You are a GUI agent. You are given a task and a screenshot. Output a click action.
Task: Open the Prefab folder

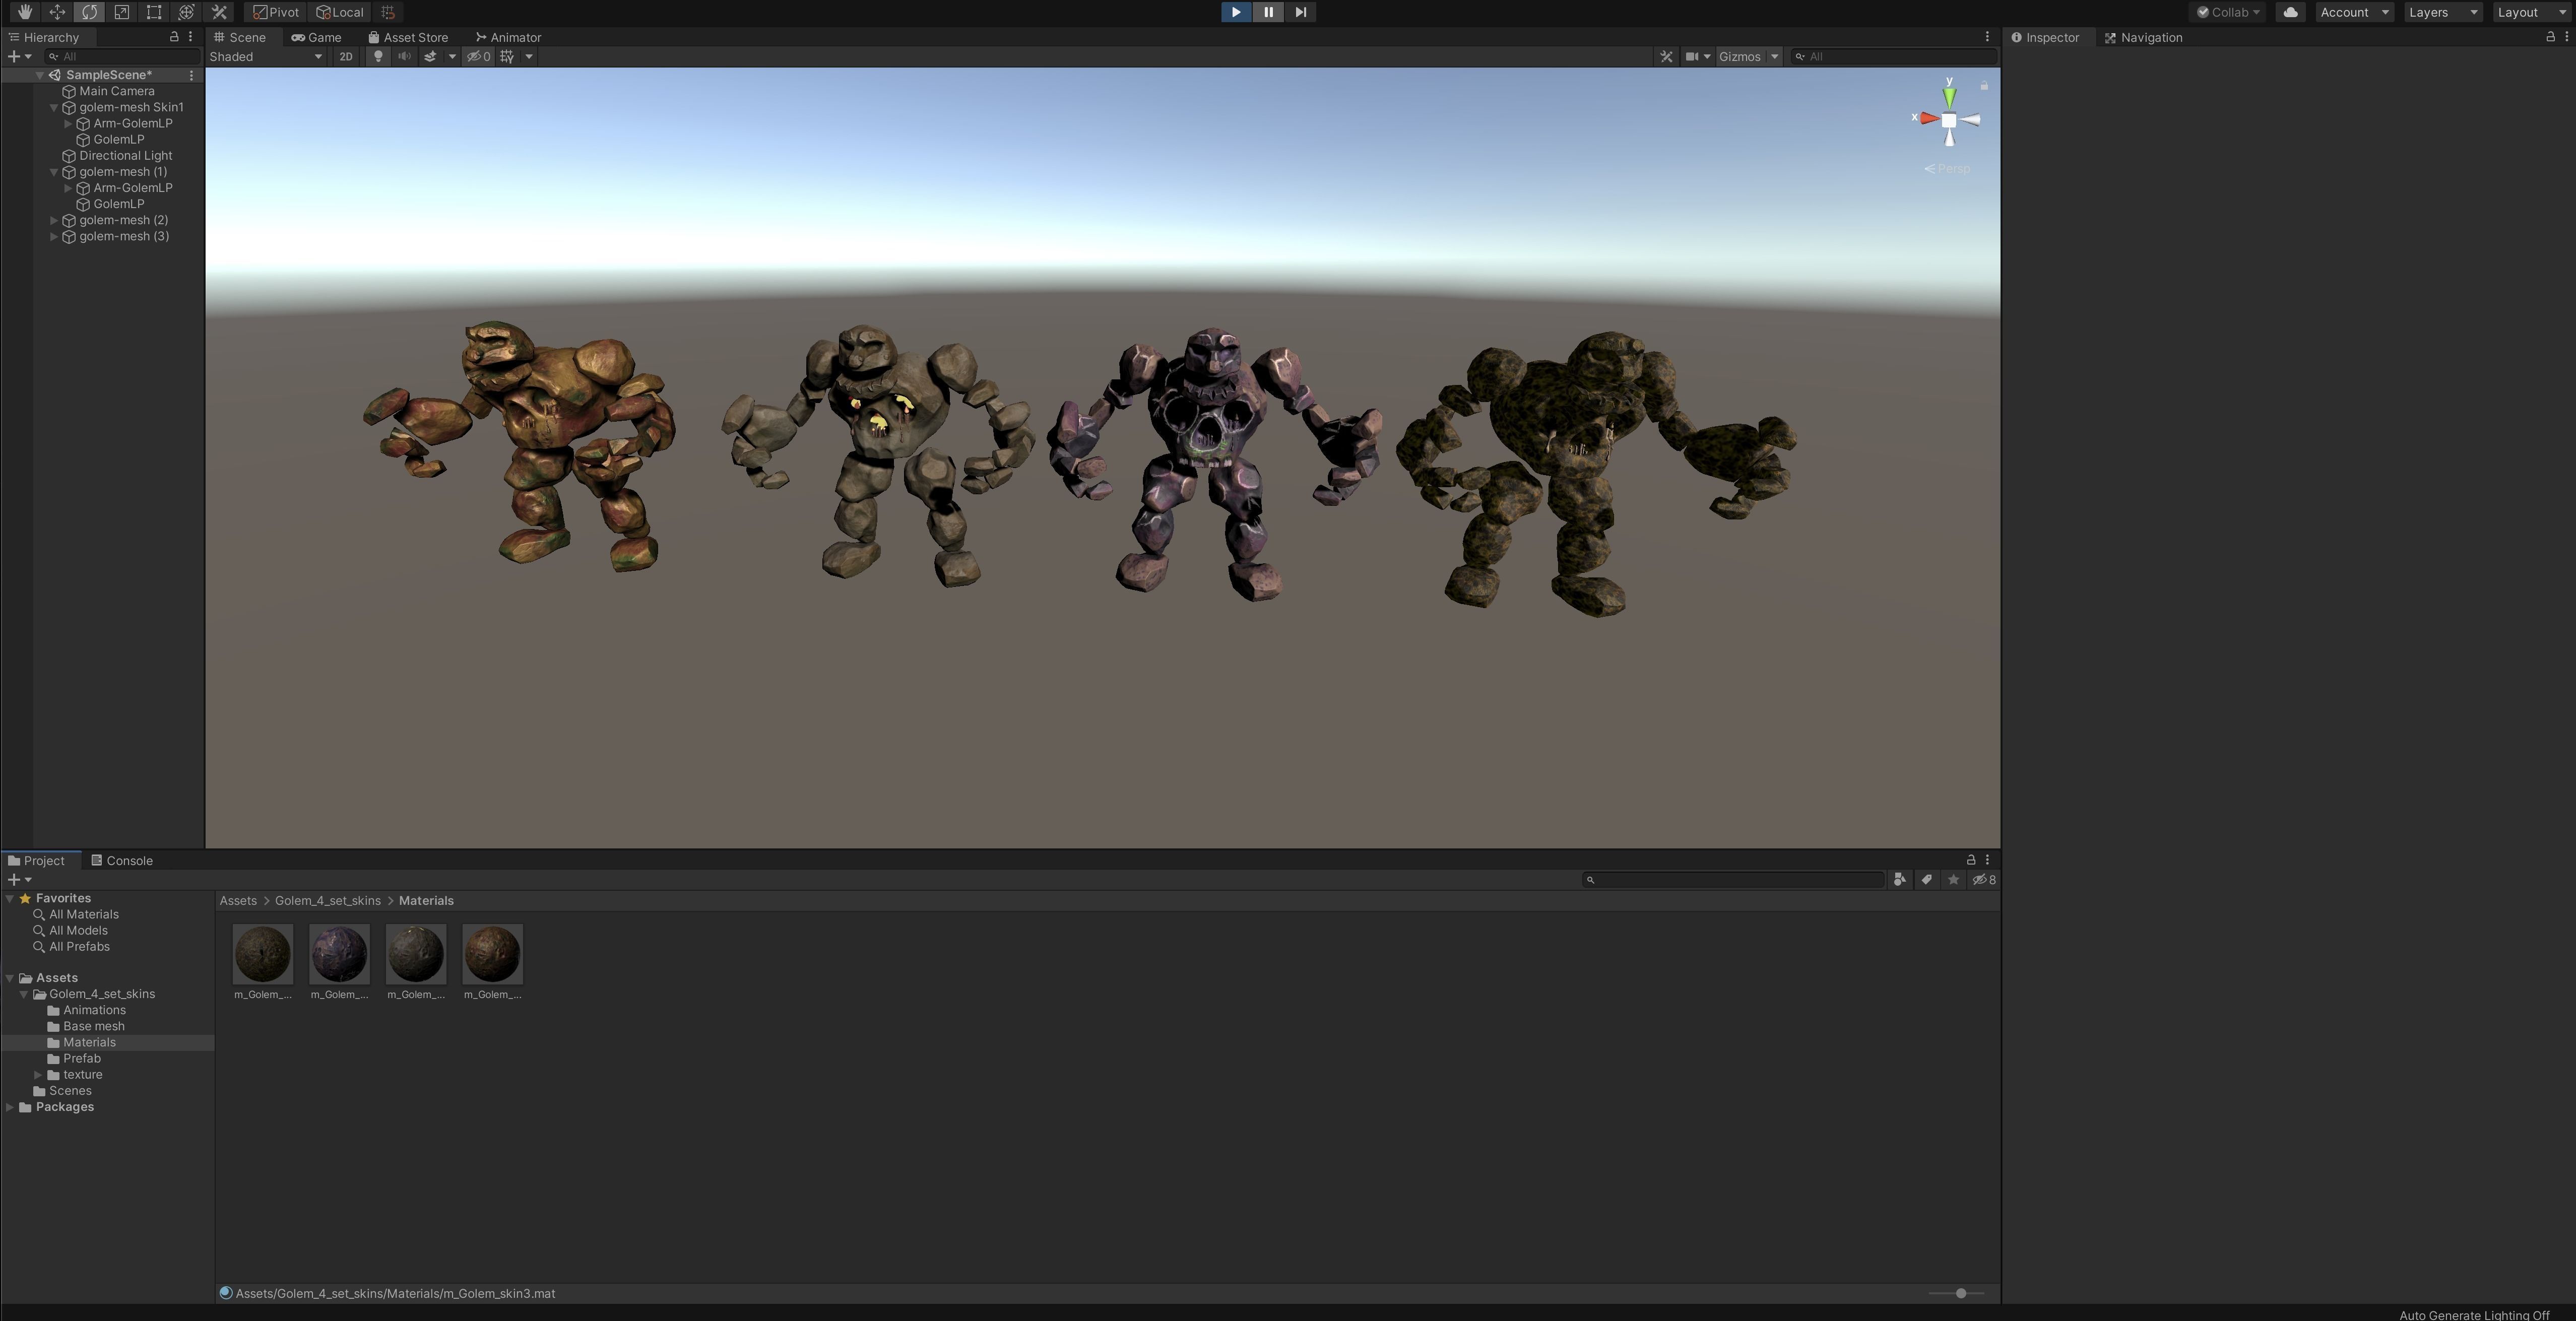pyautogui.click(x=82, y=1059)
